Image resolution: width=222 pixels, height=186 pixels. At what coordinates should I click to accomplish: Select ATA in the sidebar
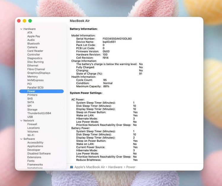[x=30, y=33]
